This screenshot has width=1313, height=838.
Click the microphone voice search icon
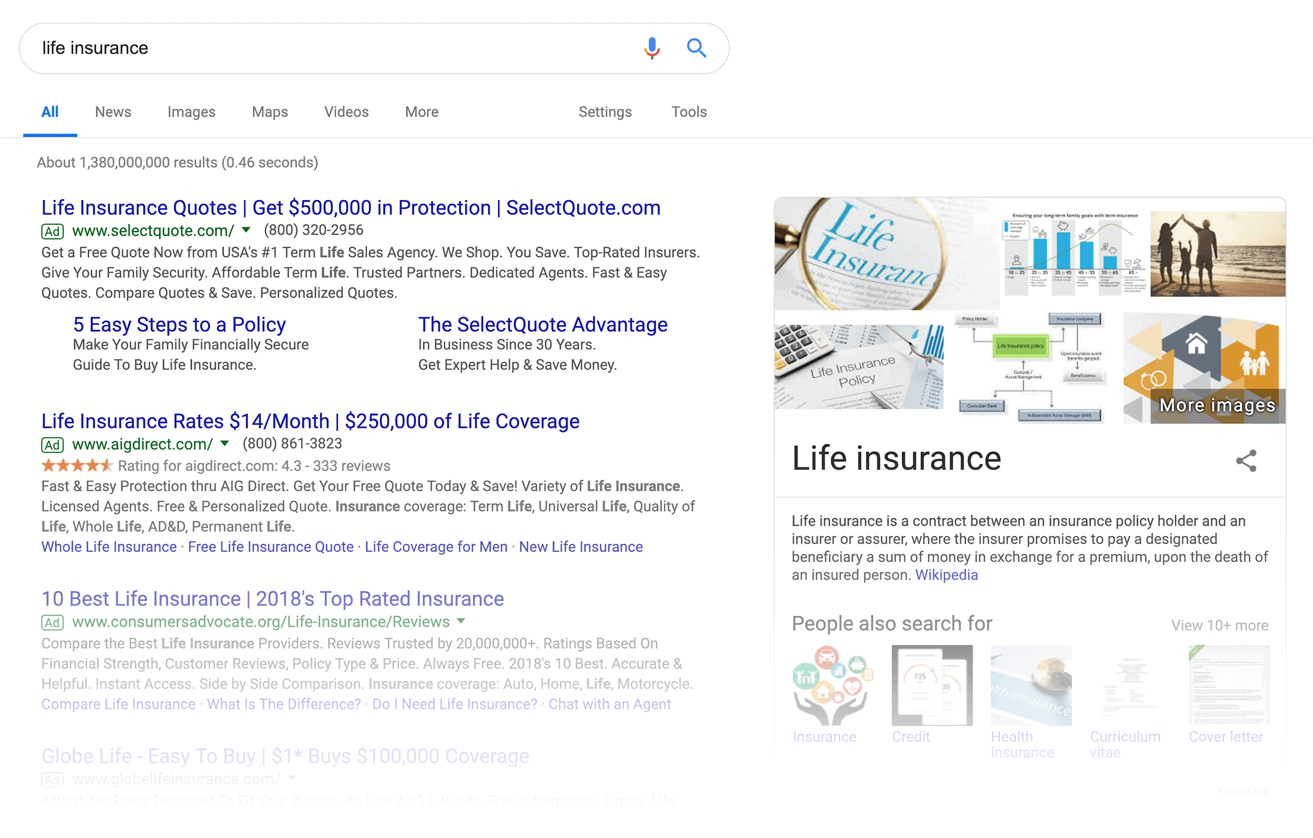coord(652,48)
